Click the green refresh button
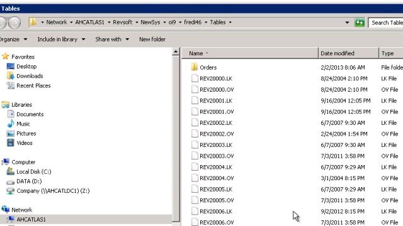403x226 pixels. [360, 23]
